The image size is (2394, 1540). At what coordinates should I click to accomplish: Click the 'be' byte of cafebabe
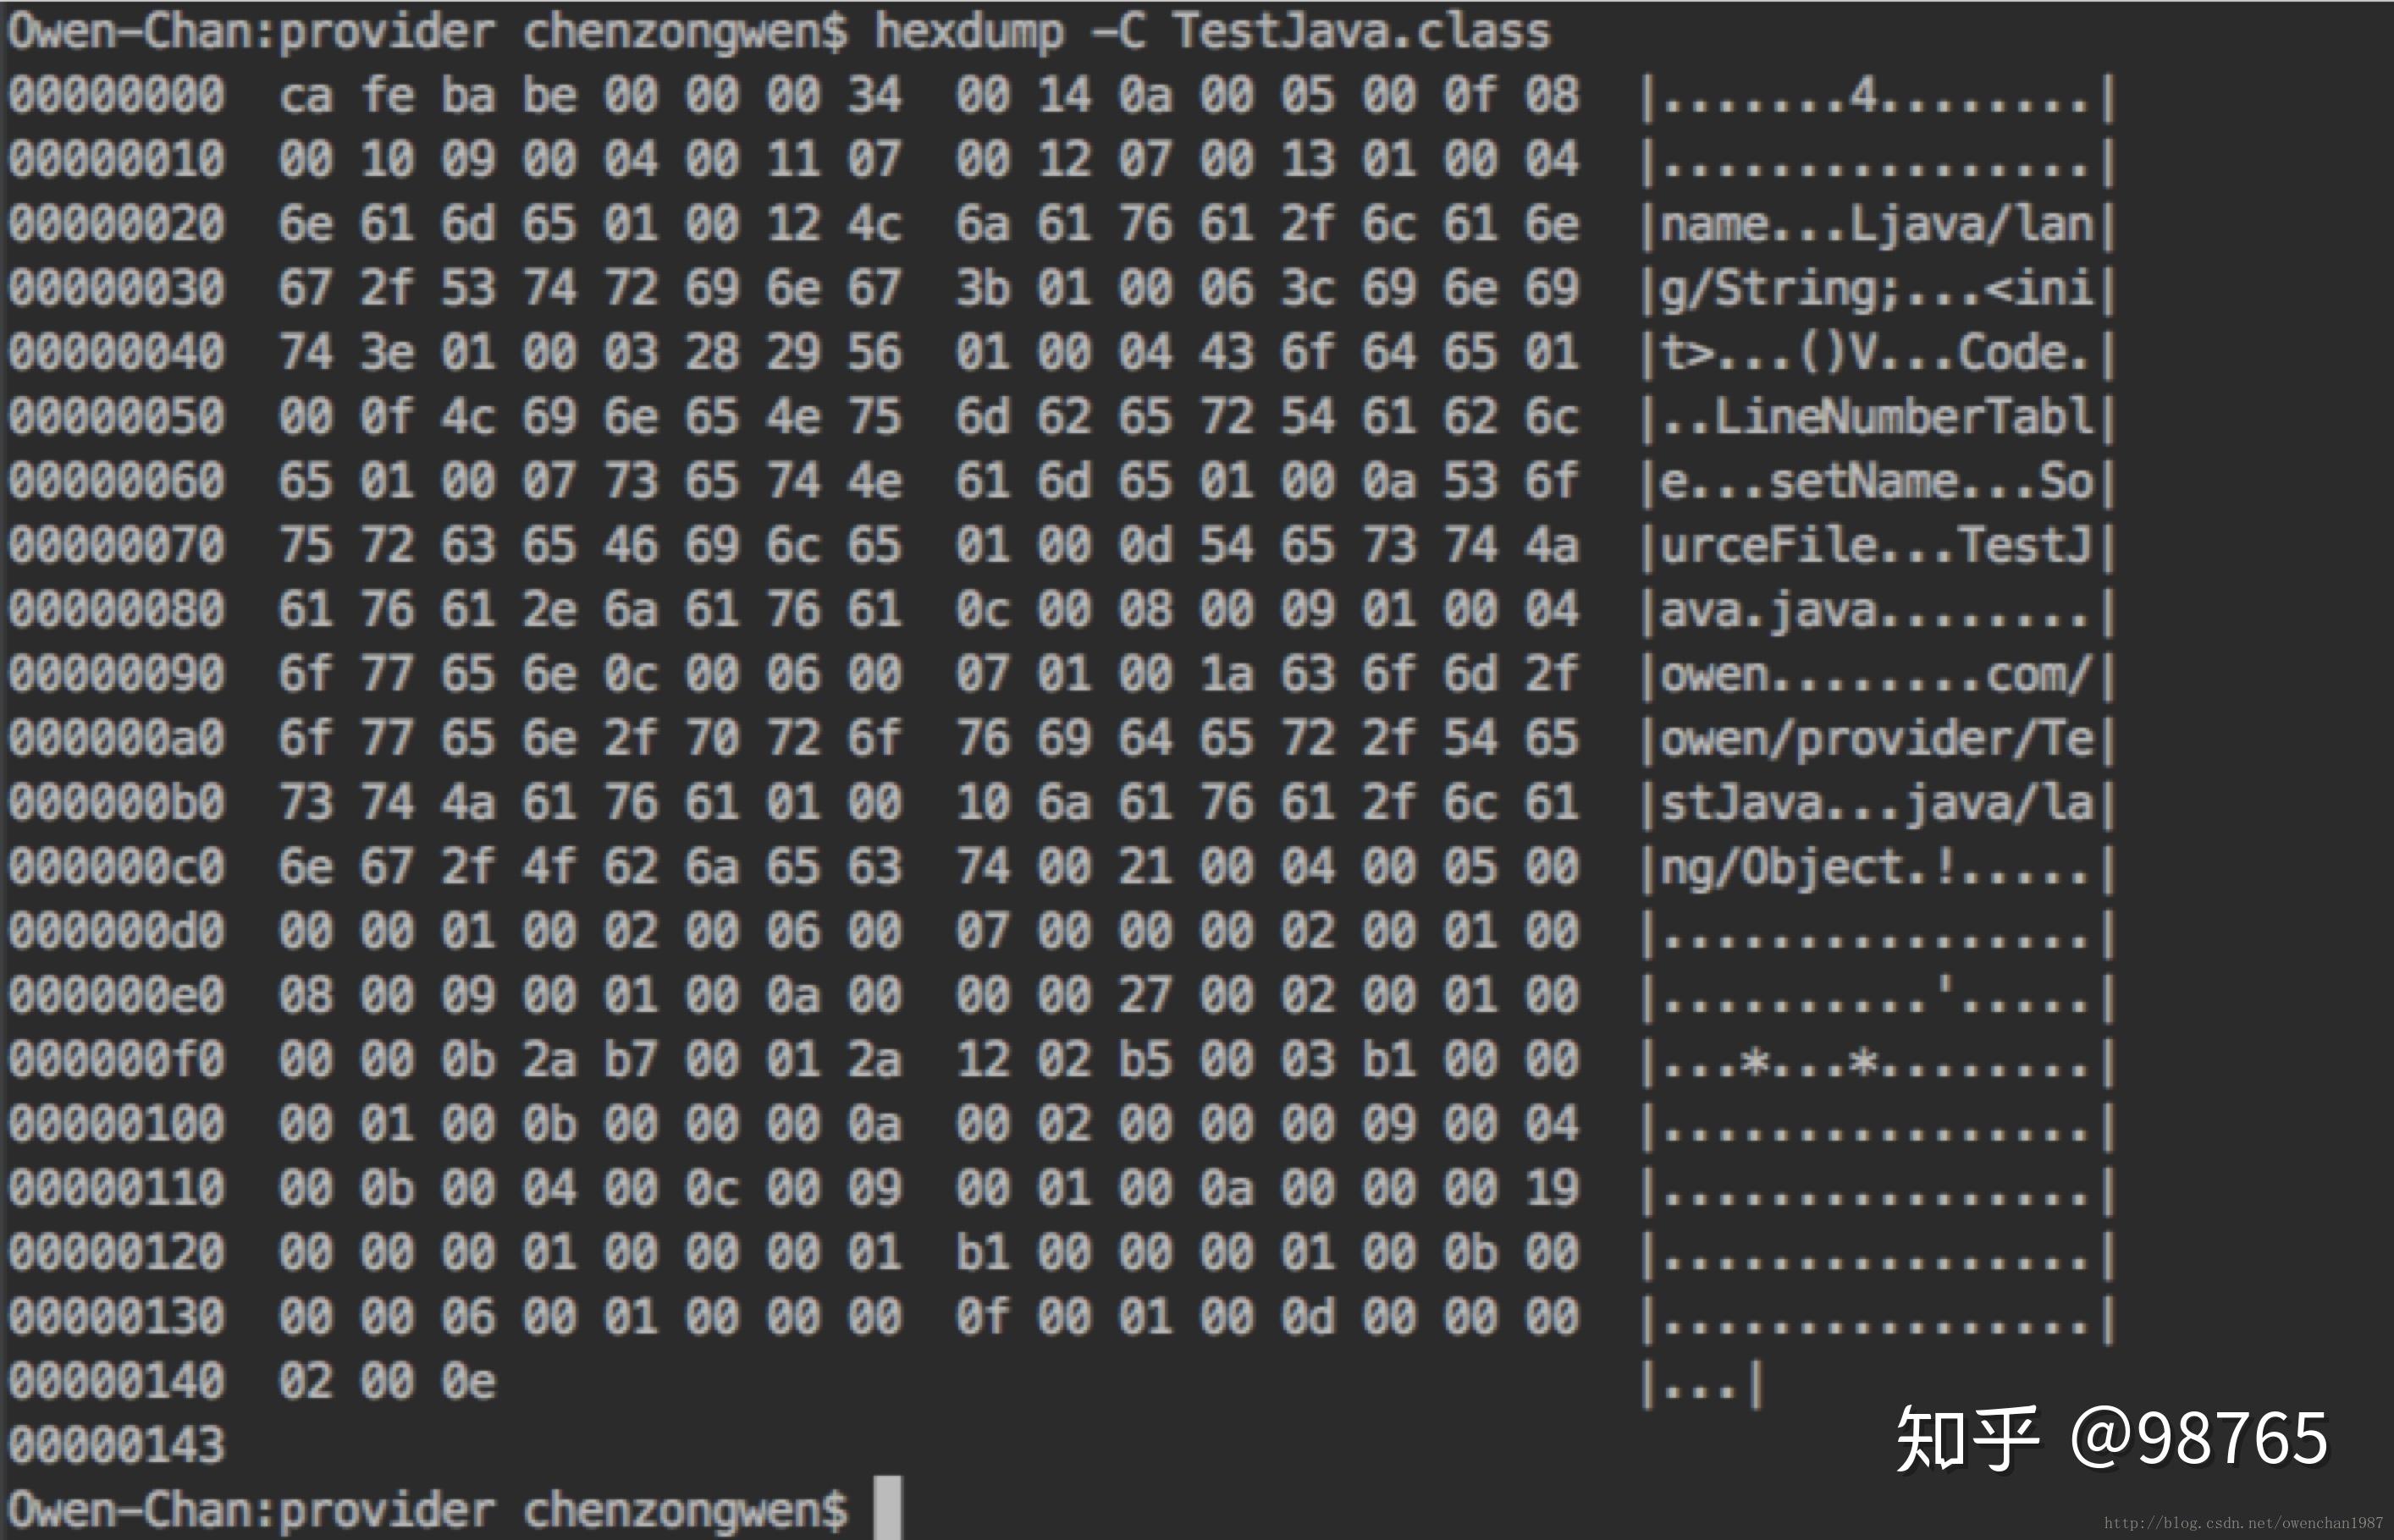[x=549, y=96]
